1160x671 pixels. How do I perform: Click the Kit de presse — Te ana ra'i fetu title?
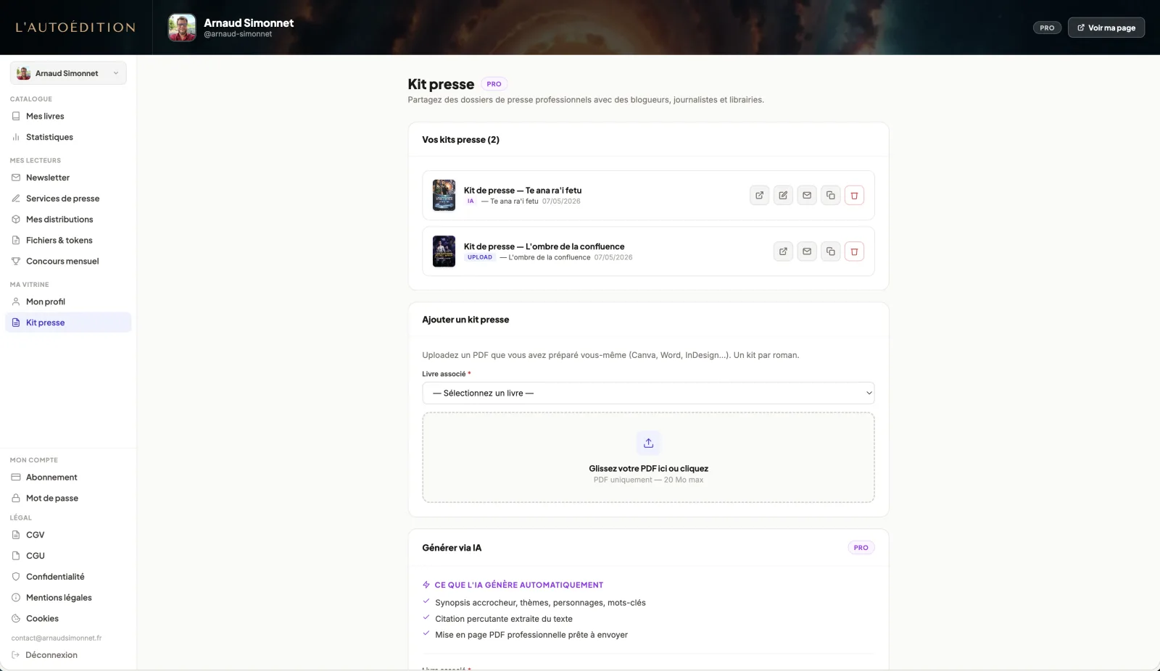[x=523, y=191]
